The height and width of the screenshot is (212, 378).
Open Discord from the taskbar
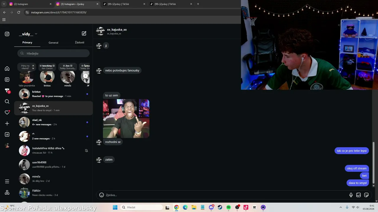pyautogui.click(x=211, y=207)
